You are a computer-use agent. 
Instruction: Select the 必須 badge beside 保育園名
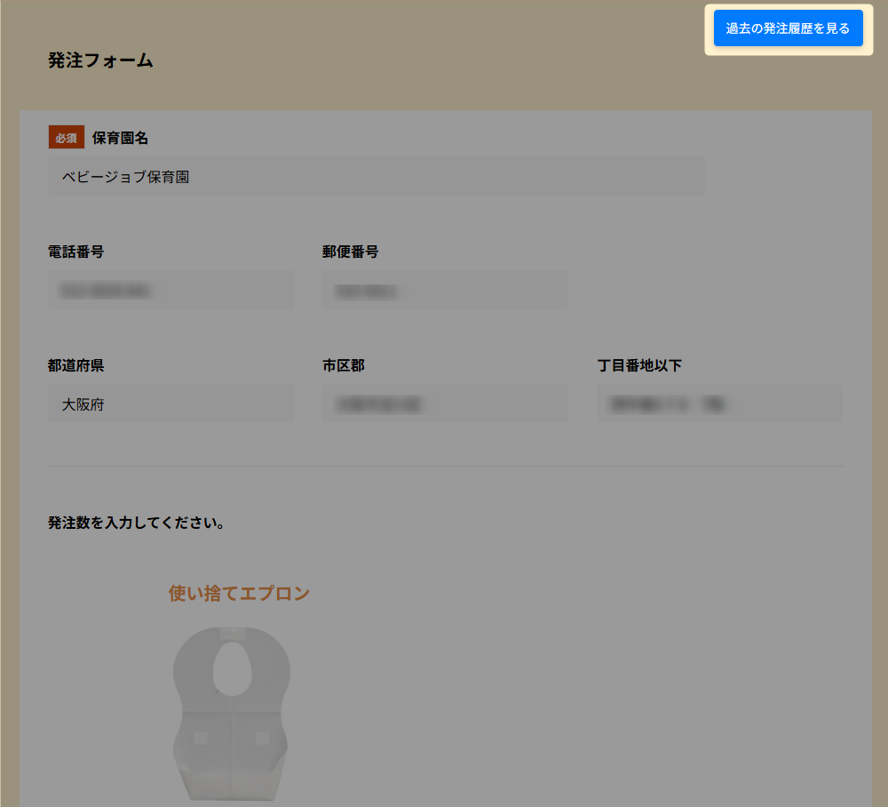click(67, 137)
